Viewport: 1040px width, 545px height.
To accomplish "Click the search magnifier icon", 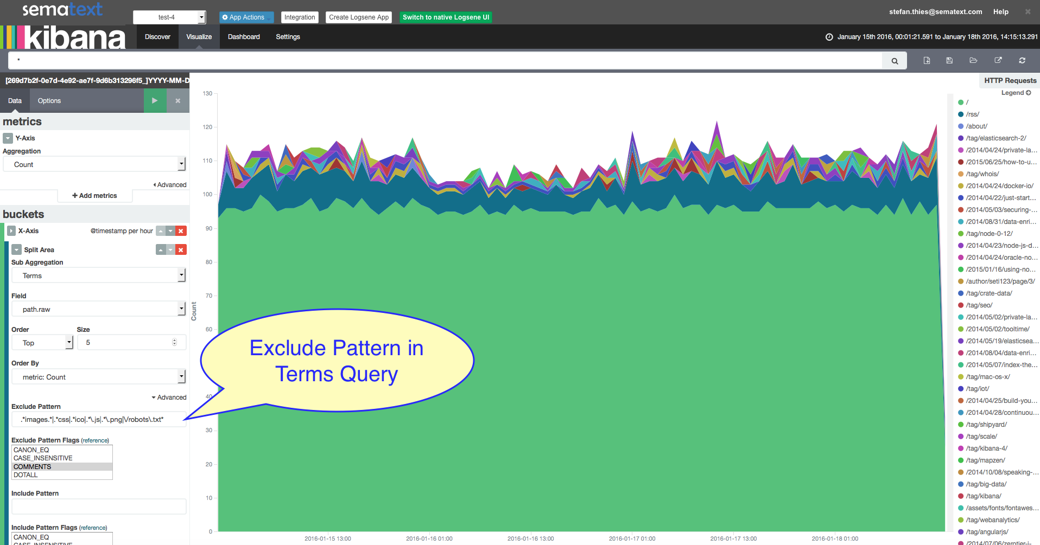I will click(895, 61).
